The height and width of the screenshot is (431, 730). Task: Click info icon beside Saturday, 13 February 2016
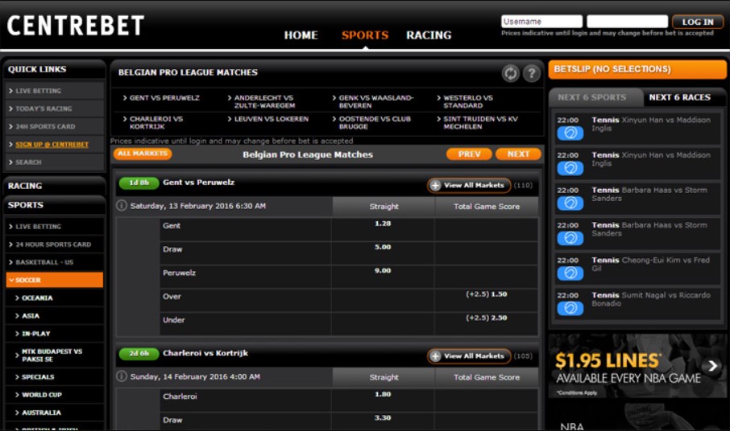tap(122, 205)
